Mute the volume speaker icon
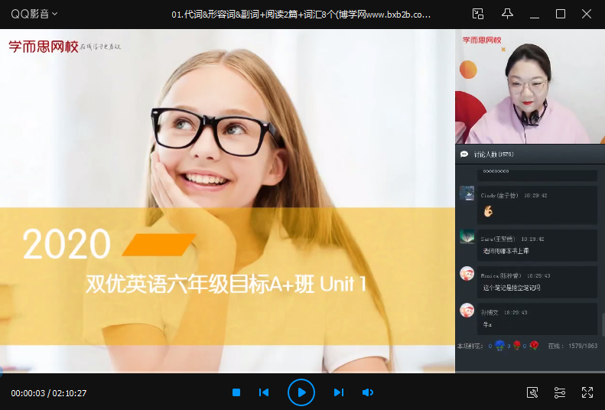605x410 pixels. point(368,392)
